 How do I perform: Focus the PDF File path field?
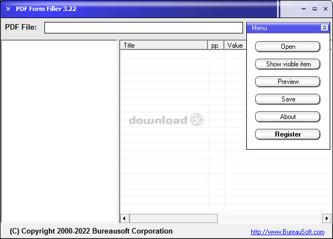pos(143,27)
